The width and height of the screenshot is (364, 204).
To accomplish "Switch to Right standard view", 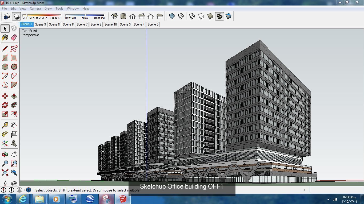I will tap(142, 16).
